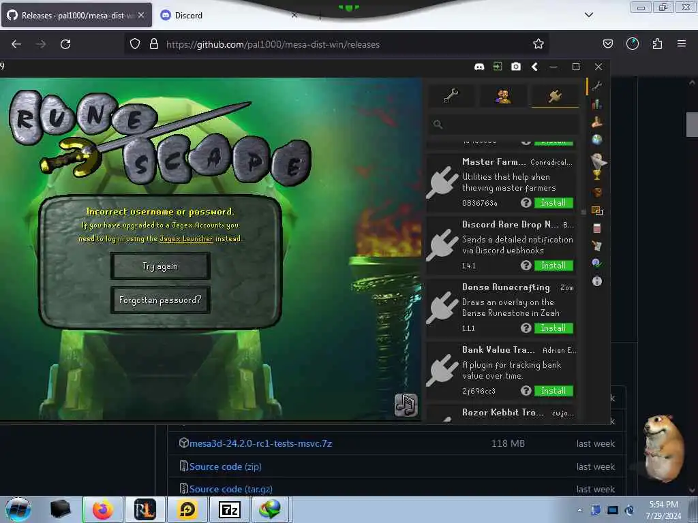This screenshot has width=698, height=523.
Task: Open the Firefox extensions puzzle icon
Action: point(657,44)
